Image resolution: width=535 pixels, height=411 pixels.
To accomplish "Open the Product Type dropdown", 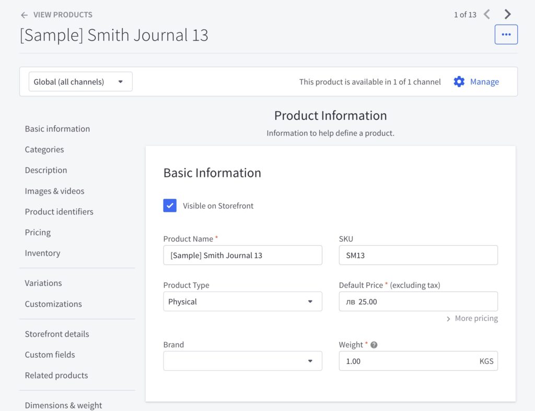I will coord(242,301).
